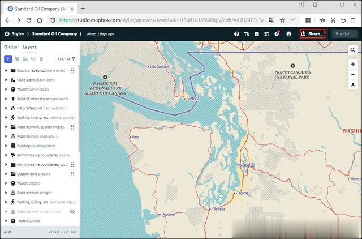Click the Seattle label on map
The height and width of the screenshot is (239, 362).
pyautogui.click(x=249, y=165)
